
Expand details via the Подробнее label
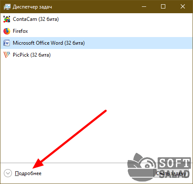[28, 173]
